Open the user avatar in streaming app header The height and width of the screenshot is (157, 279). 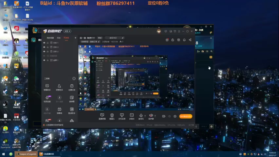pos(159,31)
